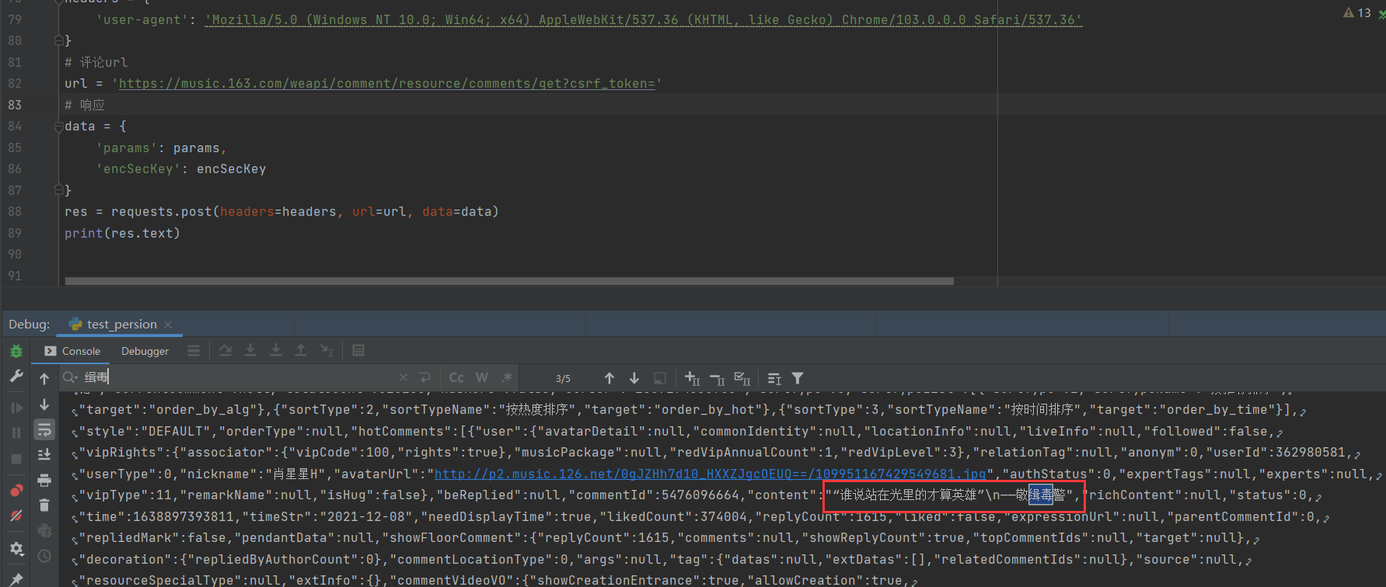Toggle Regex search option

pyautogui.click(x=507, y=378)
